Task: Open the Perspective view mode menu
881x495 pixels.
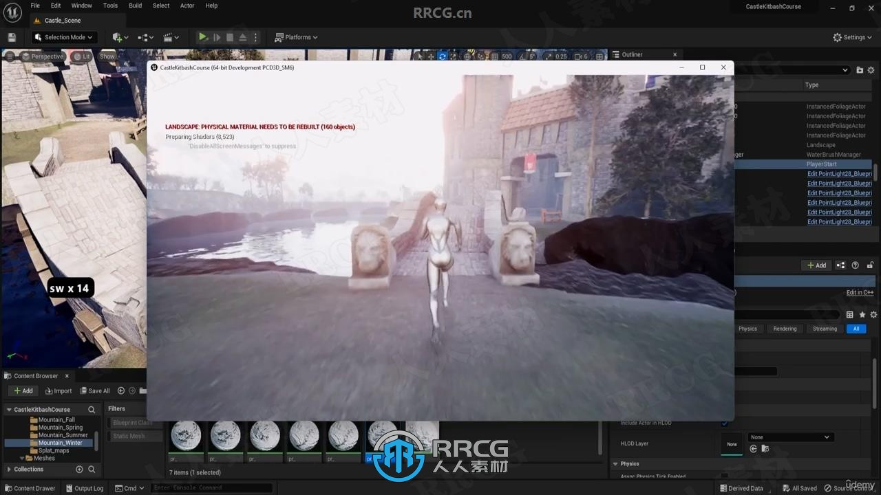Action: (42, 56)
